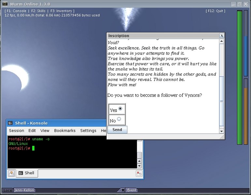
Task: Click the green stamina bar
Action: coord(240,77)
